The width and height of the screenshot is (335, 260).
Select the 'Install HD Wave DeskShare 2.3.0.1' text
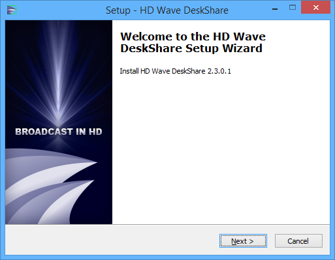[175, 71]
